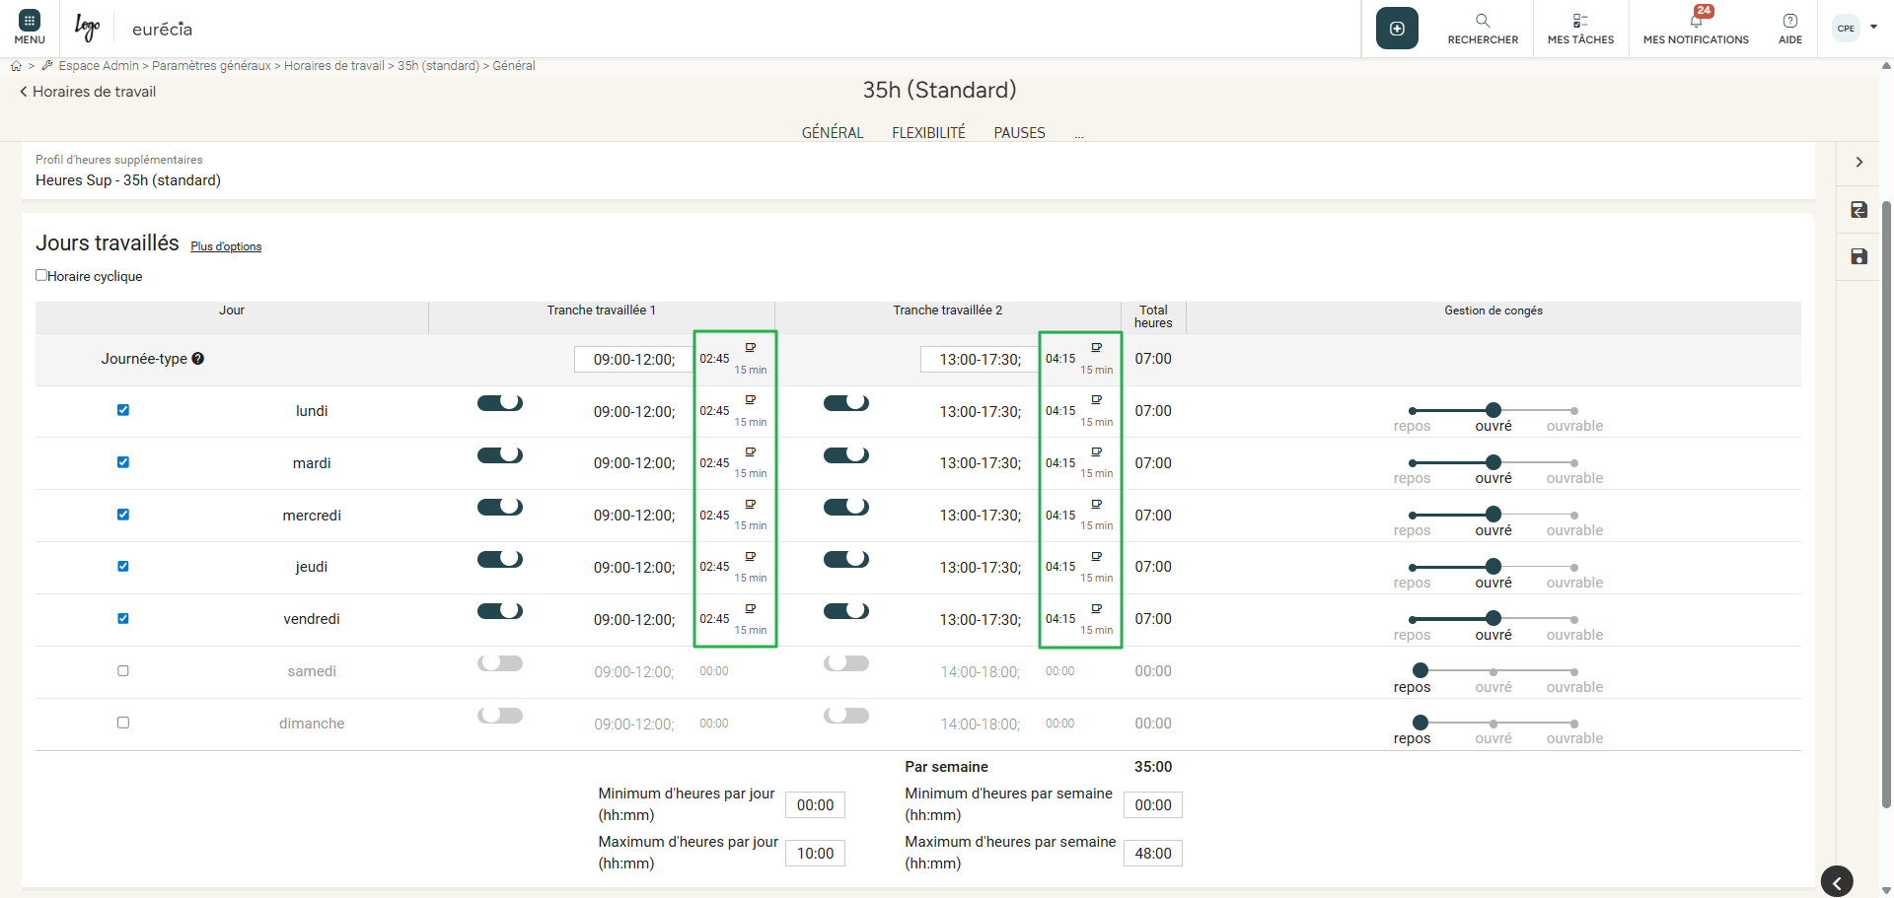The height and width of the screenshot is (898, 1894).
Task: Enable the Horaire cyclique checkbox
Action: [41, 275]
